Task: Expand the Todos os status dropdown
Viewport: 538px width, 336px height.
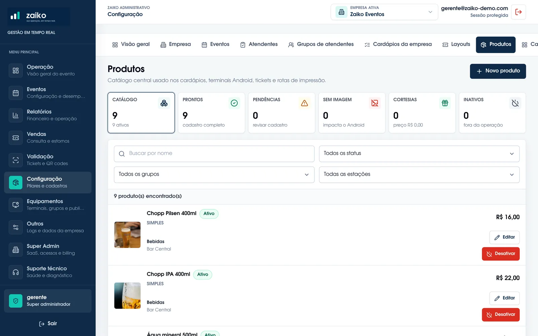Action: point(419,154)
